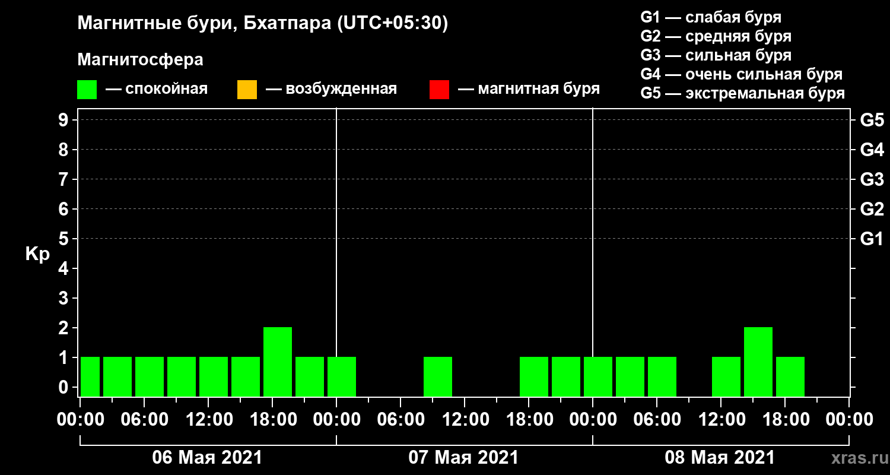Select the G5 — экстремальная буря line
The image size is (890, 475).
click(x=742, y=93)
